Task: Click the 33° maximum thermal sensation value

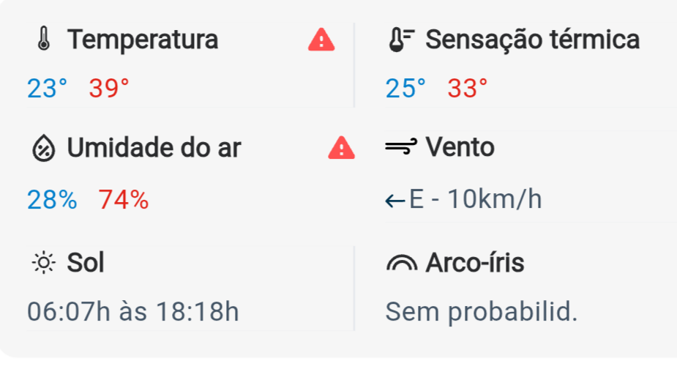Action: [x=467, y=89]
